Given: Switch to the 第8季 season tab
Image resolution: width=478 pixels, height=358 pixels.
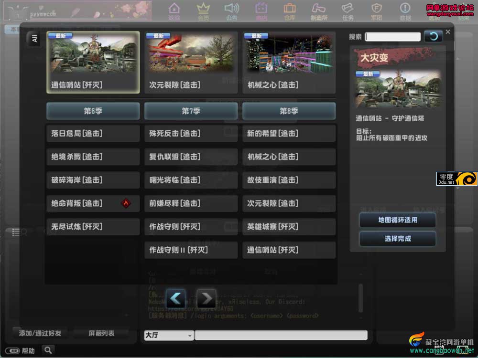Looking at the screenshot, I should point(289,111).
